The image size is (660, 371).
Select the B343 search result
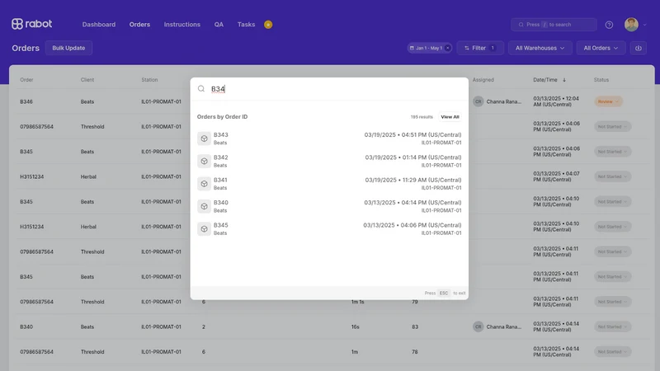click(x=329, y=139)
